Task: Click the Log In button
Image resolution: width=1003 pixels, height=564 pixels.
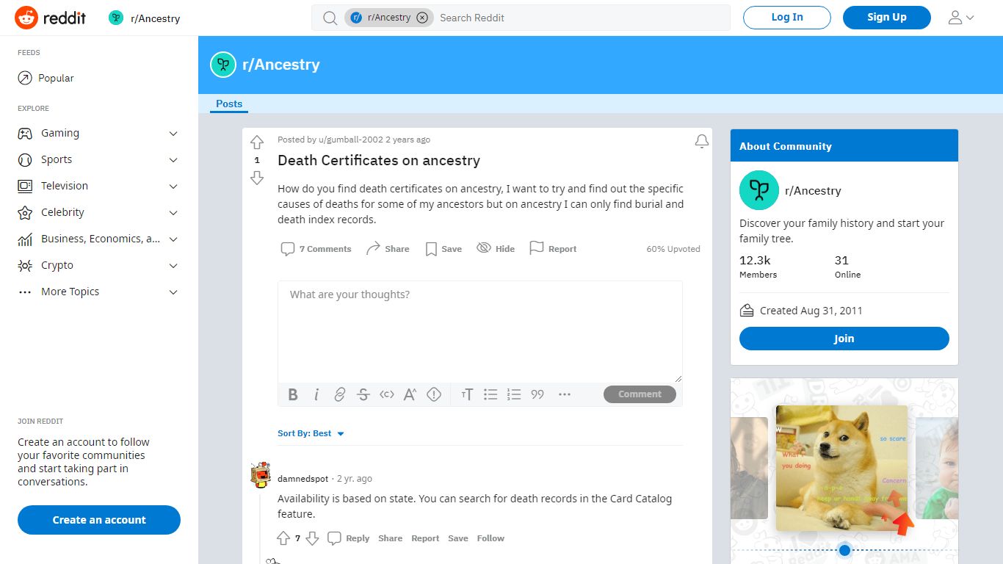Action: [x=787, y=18]
